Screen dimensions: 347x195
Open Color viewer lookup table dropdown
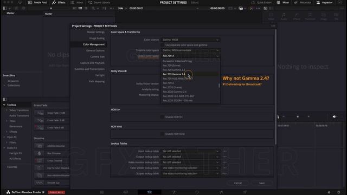190,168
